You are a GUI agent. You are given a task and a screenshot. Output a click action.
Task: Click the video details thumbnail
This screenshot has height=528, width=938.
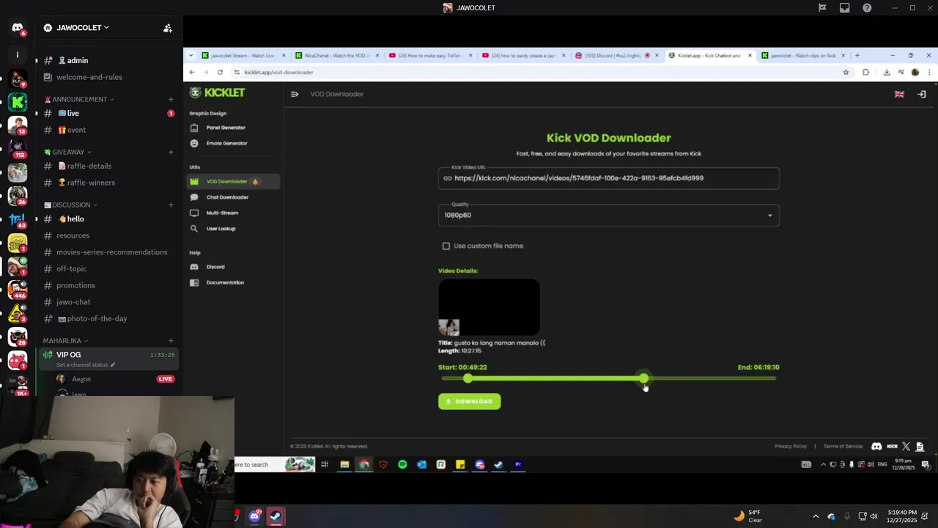click(x=489, y=307)
